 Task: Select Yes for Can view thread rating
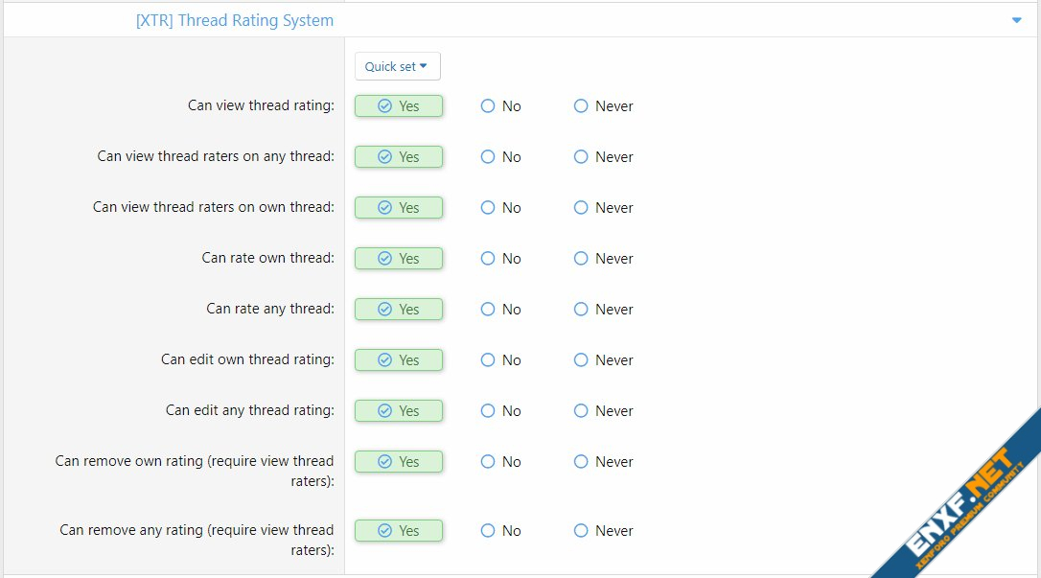tap(399, 106)
